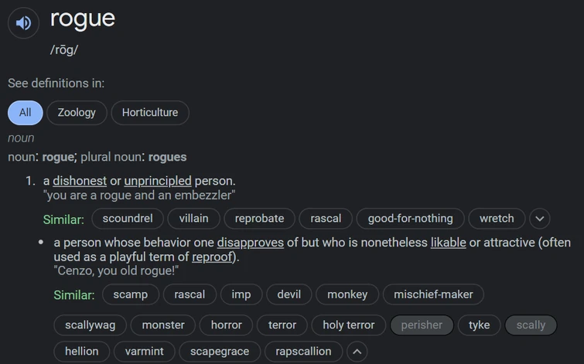Screen dimensions: 584x364
Task: Play the pronunciation audio for rogue
Action: (x=23, y=23)
